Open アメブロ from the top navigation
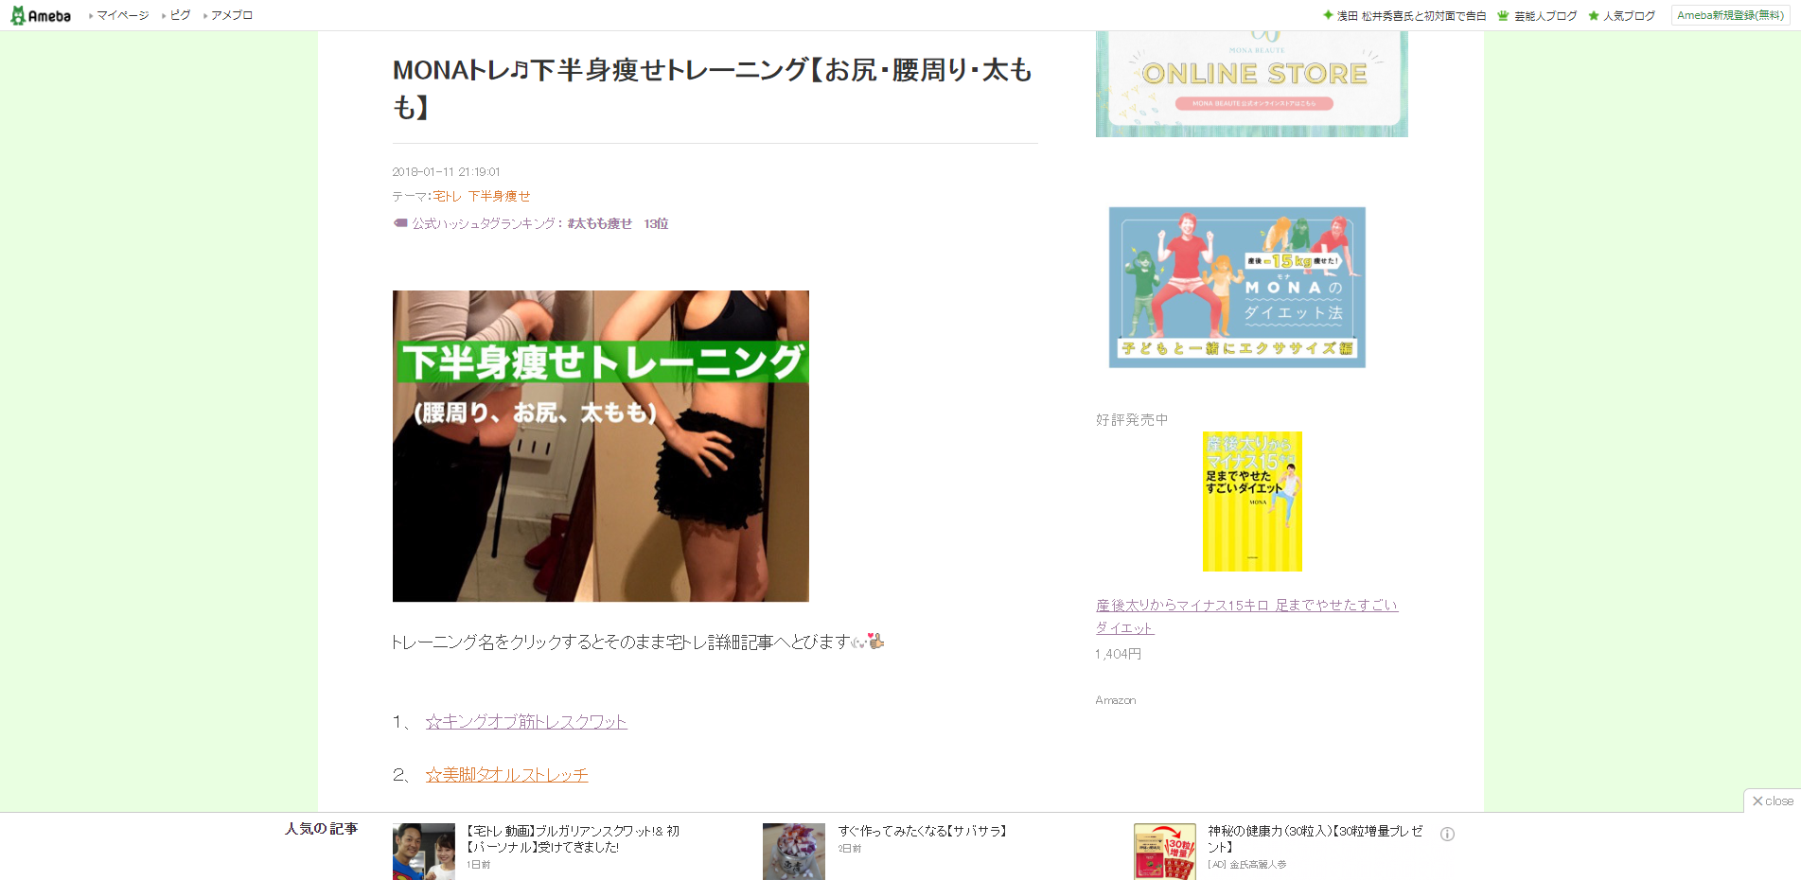Screen dimensions: 1801x880 pyautogui.click(x=230, y=15)
